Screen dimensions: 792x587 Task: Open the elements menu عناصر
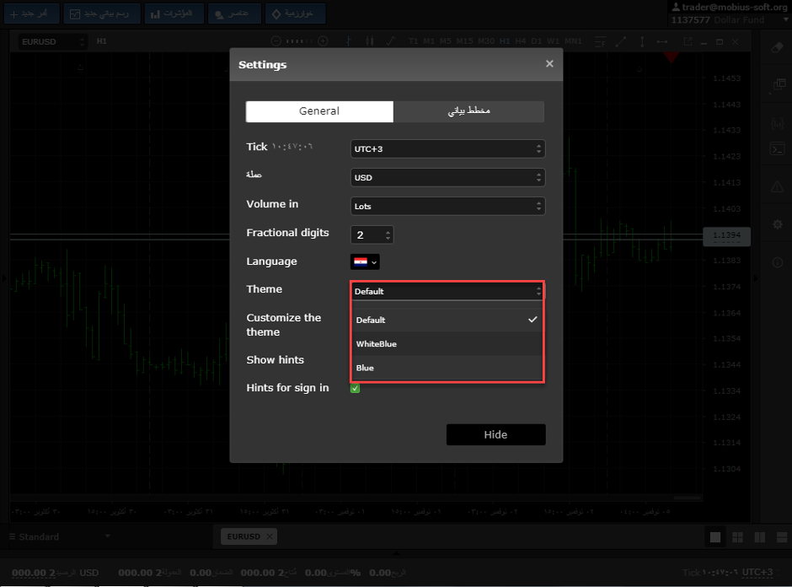click(x=234, y=13)
